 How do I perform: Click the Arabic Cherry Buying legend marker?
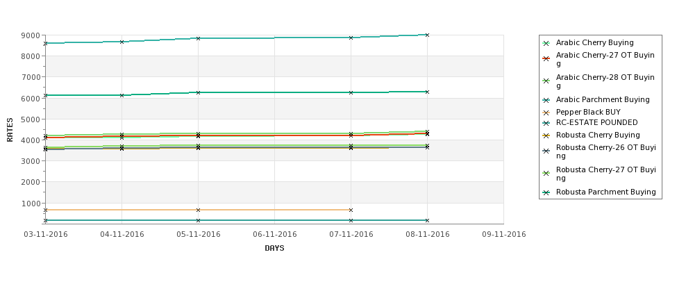point(546,43)
